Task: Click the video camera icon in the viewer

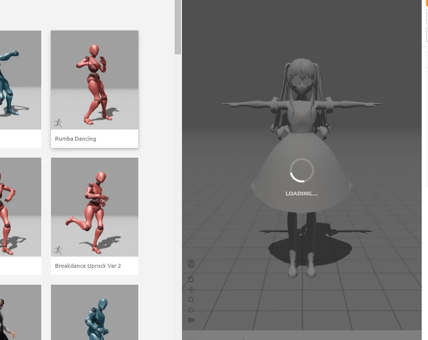Action: (x=191, y=320)
